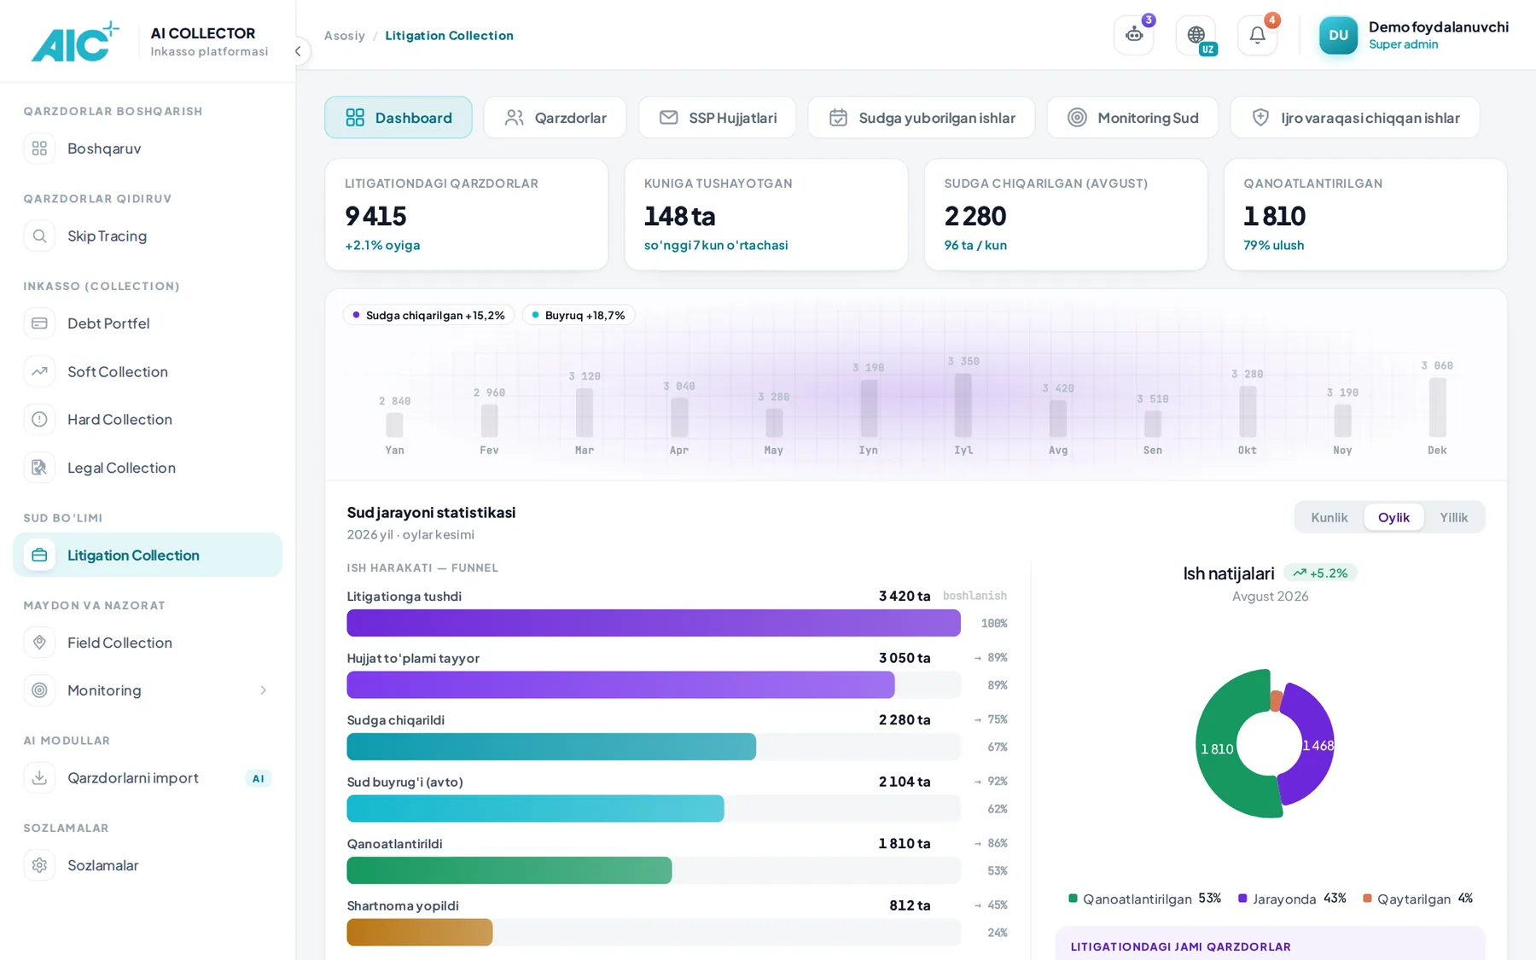The width and height of the screenshot is (1536, 960).
Task: Click the DU user avatar
Action: (x=1338, y=35)
